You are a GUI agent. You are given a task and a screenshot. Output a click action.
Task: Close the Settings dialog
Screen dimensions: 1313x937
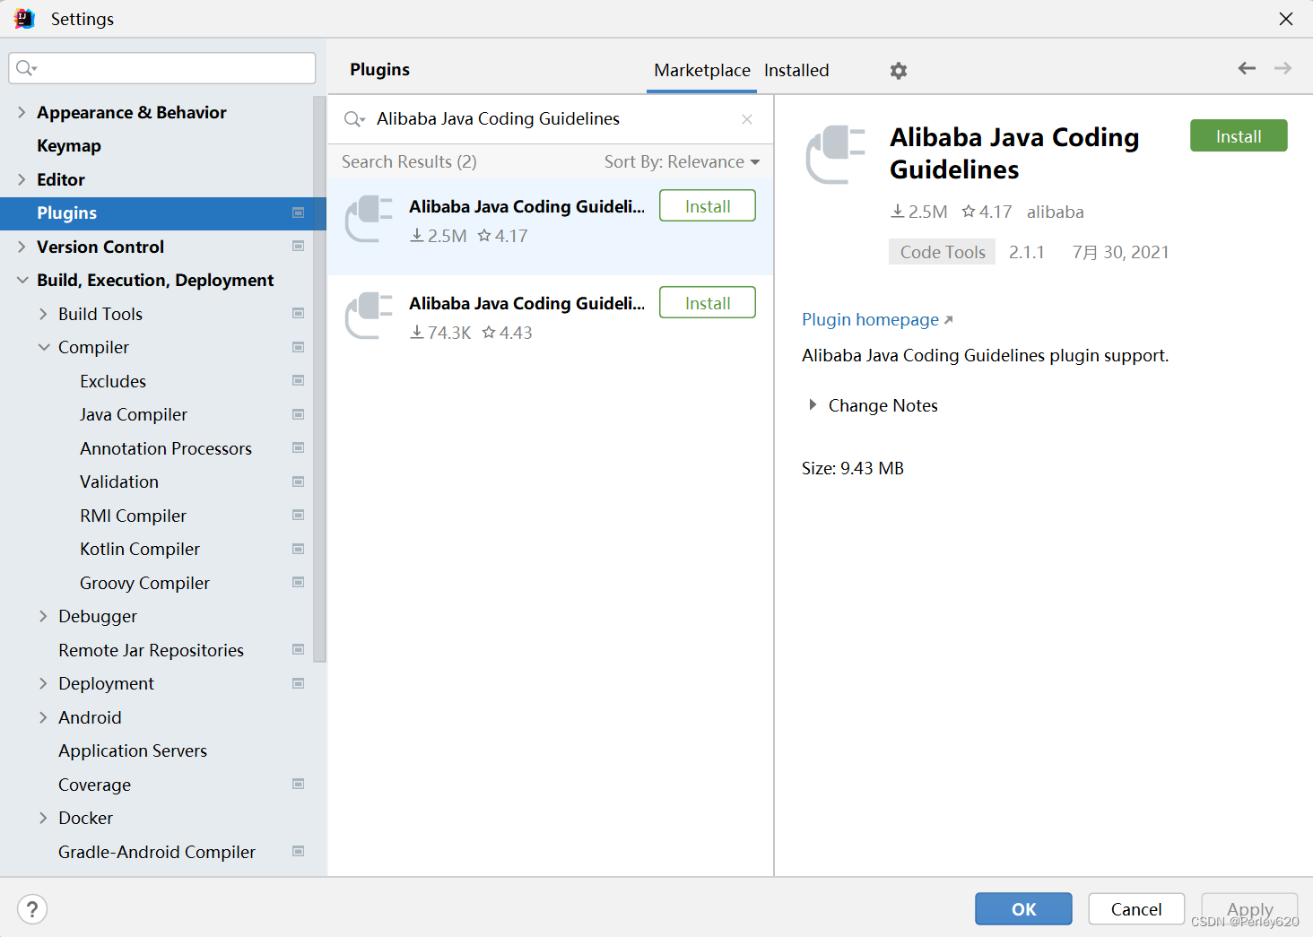[x=1285, y=19]
